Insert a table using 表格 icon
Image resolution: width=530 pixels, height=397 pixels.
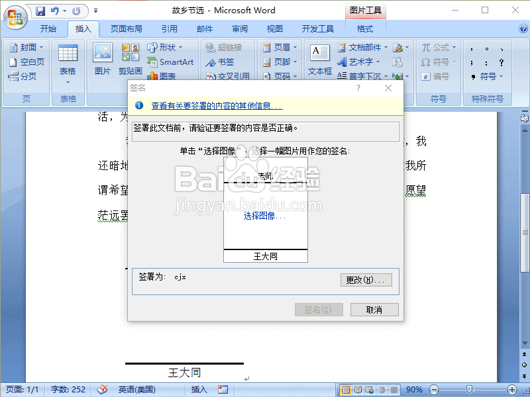pyautogui.click(x=68, y=60)
